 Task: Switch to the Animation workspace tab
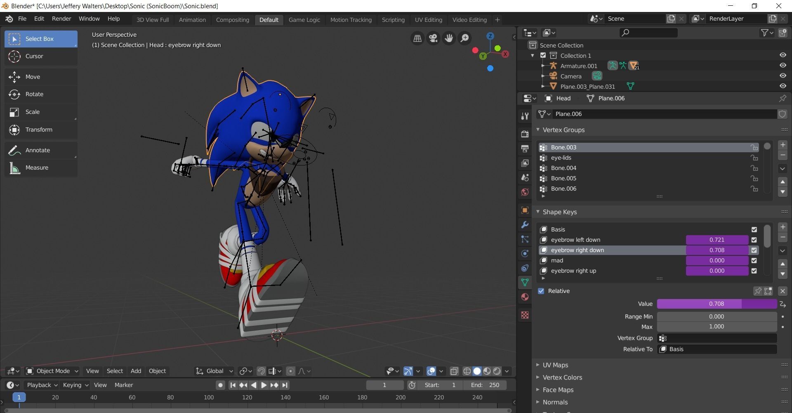[x=192, y=20]
